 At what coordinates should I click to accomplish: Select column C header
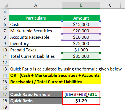pos(110,5)
